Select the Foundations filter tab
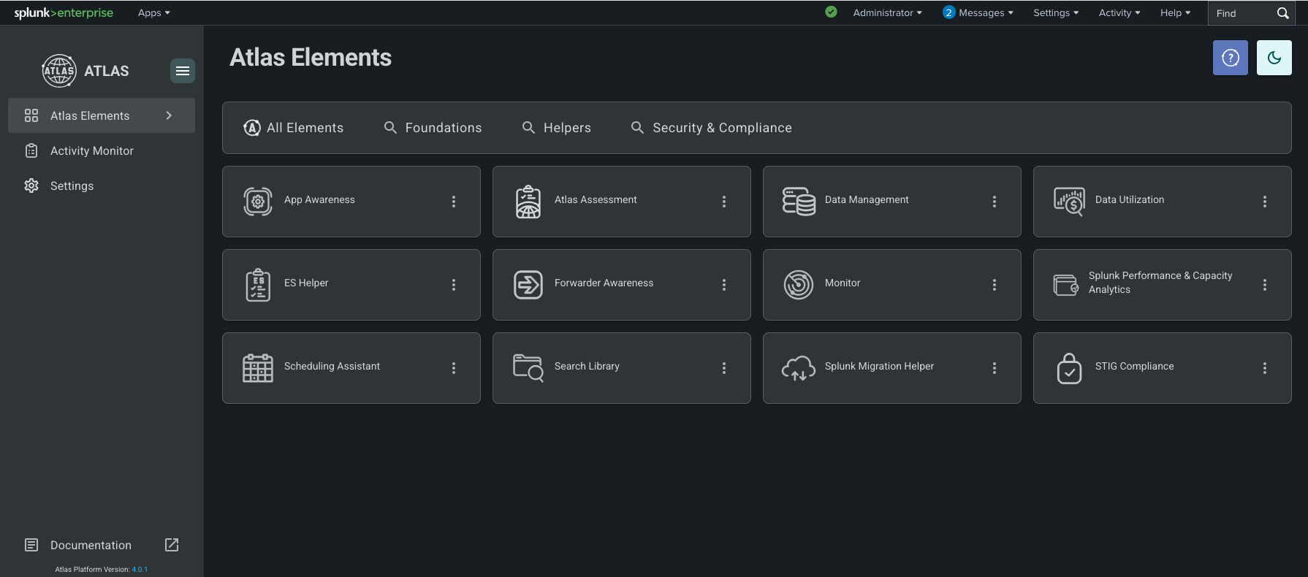 pos(433,128)
